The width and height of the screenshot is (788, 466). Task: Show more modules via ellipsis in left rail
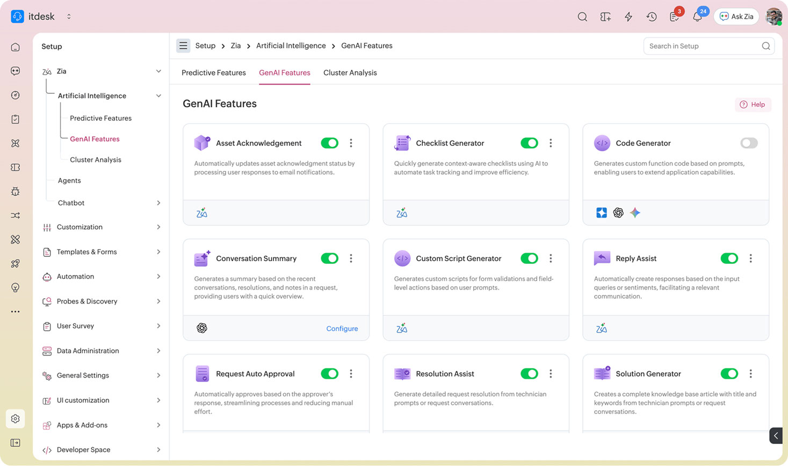[x=15, y=312]
